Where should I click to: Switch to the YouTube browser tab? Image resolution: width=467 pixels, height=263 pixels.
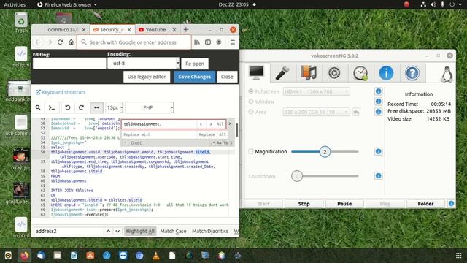coord(155,30)
